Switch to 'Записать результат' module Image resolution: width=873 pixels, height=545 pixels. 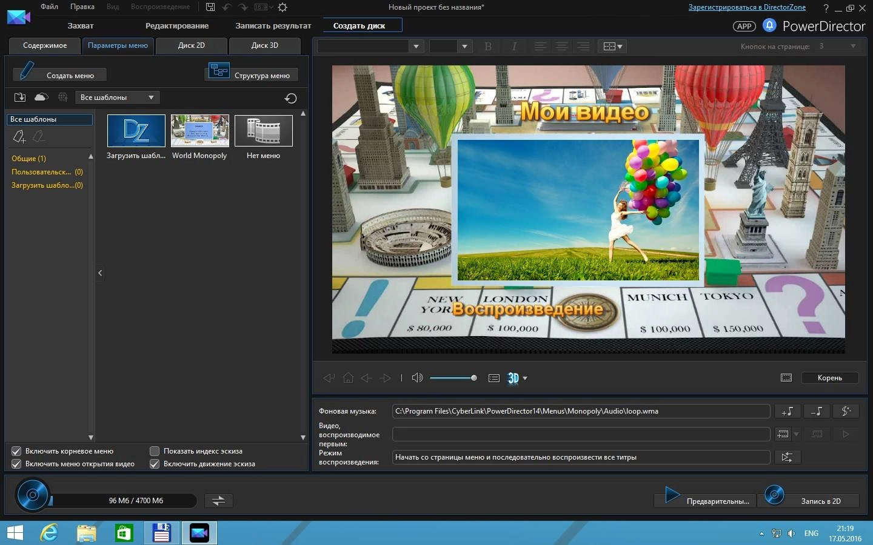pos(273,26)
